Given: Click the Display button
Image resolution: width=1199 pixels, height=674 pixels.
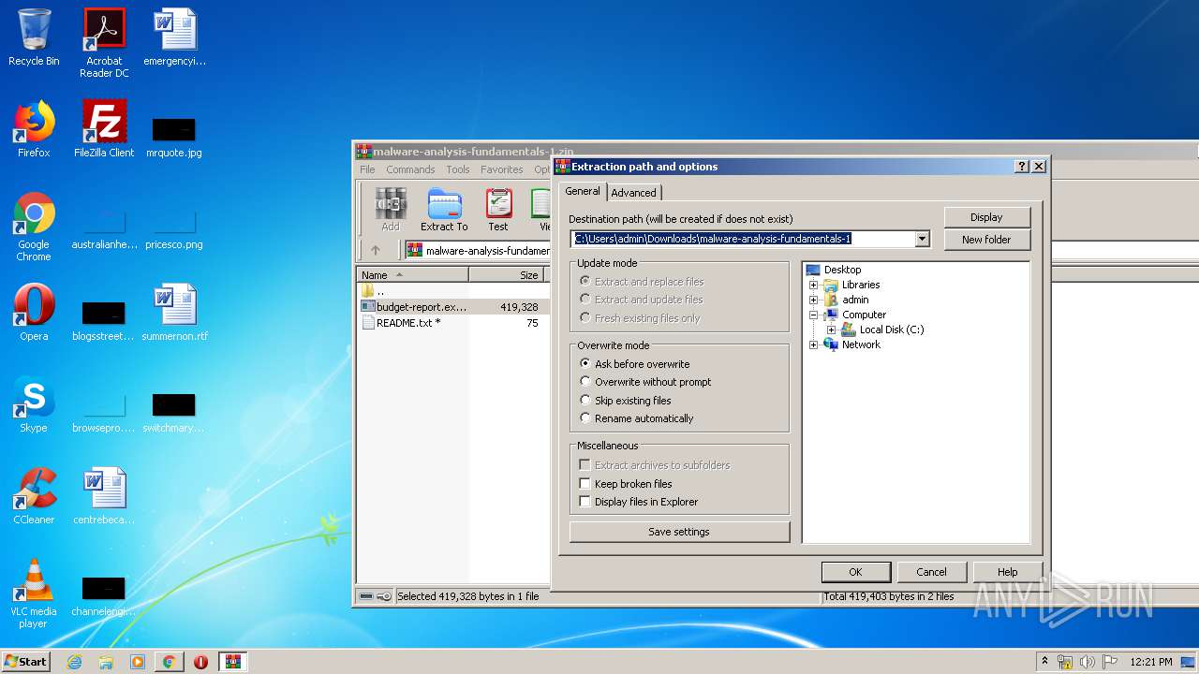Looking at the screenshot, I should click(x=986, y=217).
